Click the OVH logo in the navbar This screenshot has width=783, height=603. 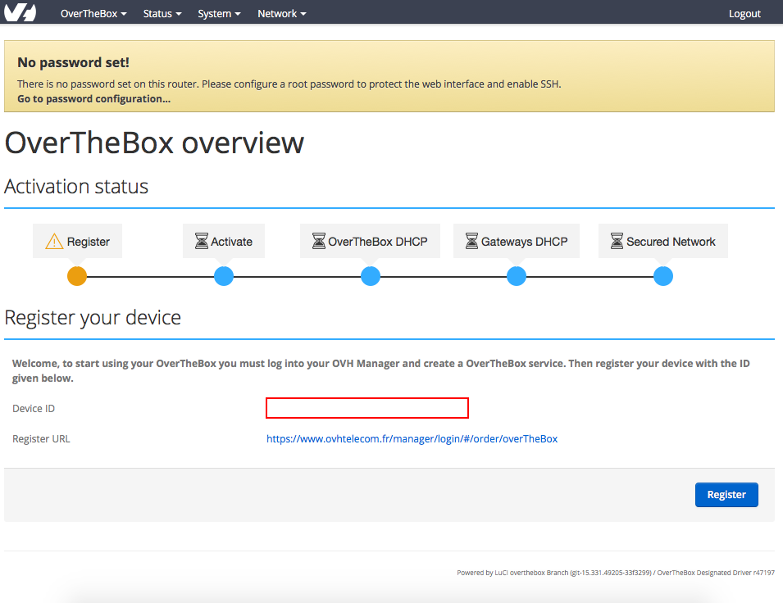pyautogui.click(x=20, y=11)
